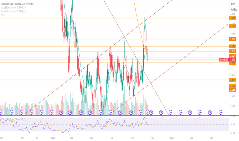Viewport: 239px width, 141px height.
Task: Click the 3.074 price label
Action: (233, 56)
